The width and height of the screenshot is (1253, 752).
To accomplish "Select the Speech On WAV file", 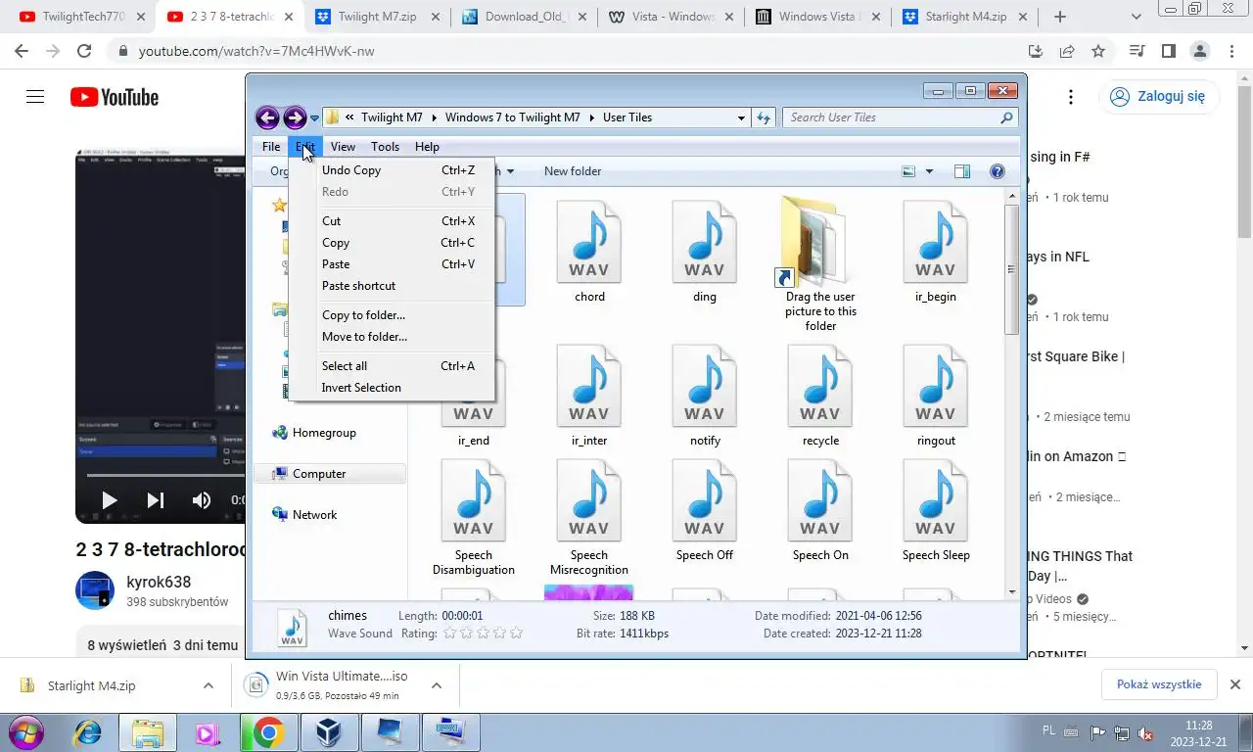I will pyautogui.click(x=820, y=511).
